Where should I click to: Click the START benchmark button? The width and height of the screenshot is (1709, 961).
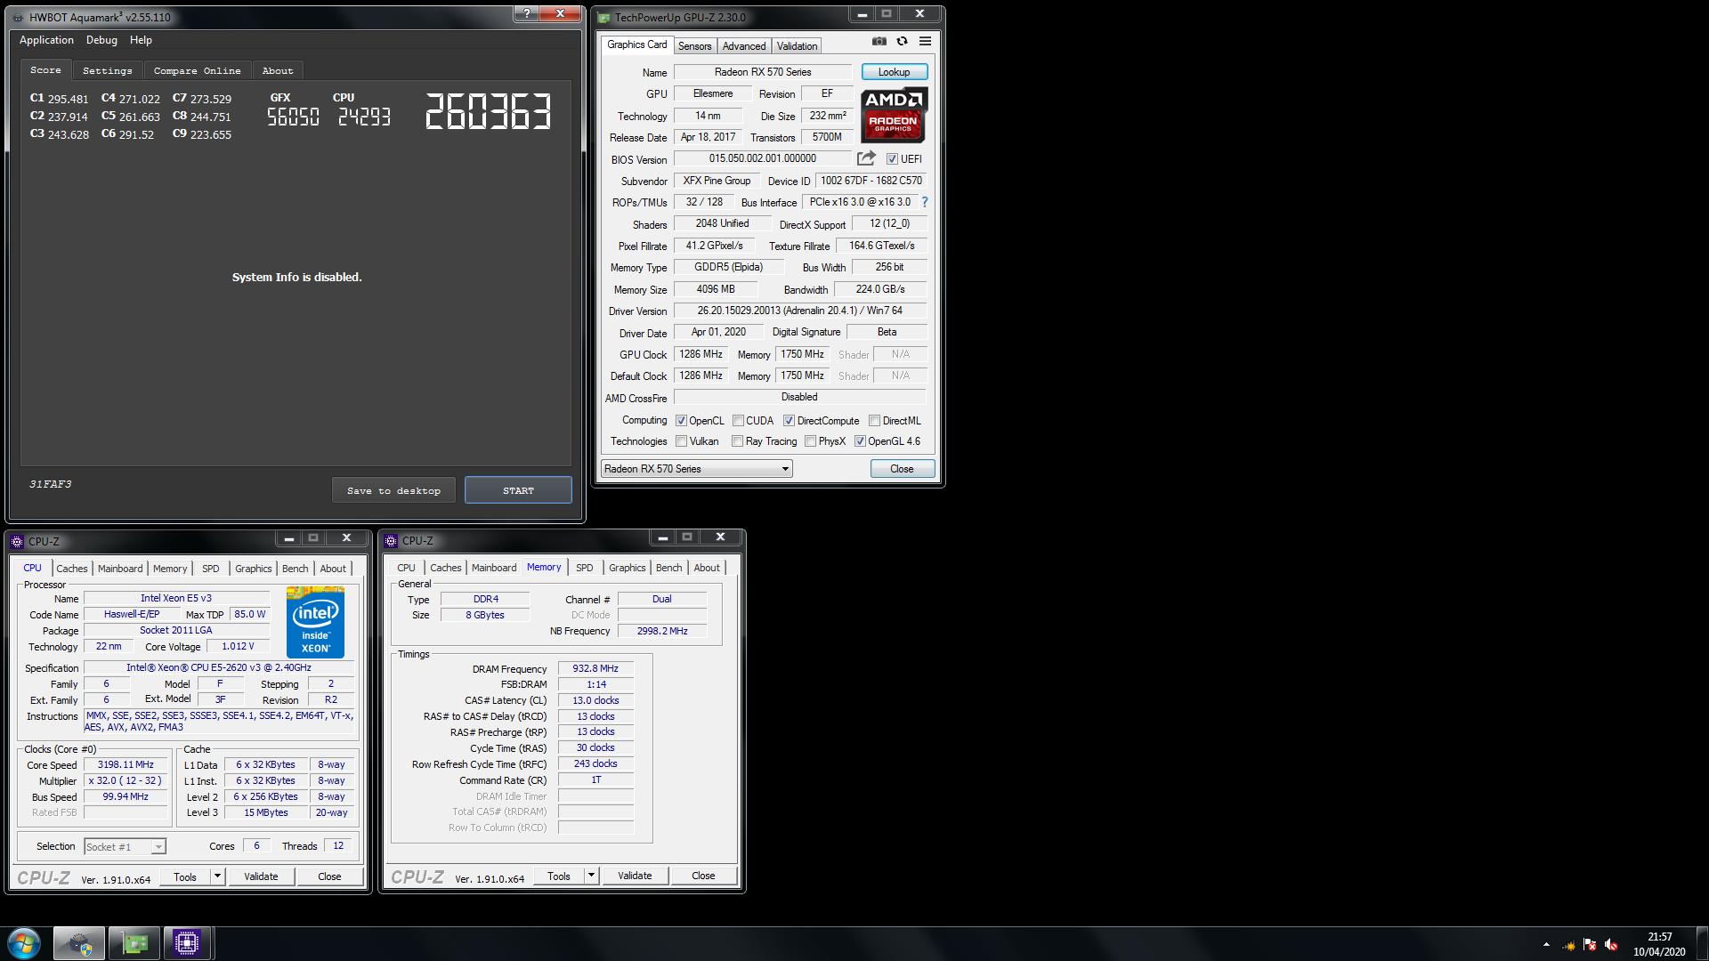click(x=518, y=490)
